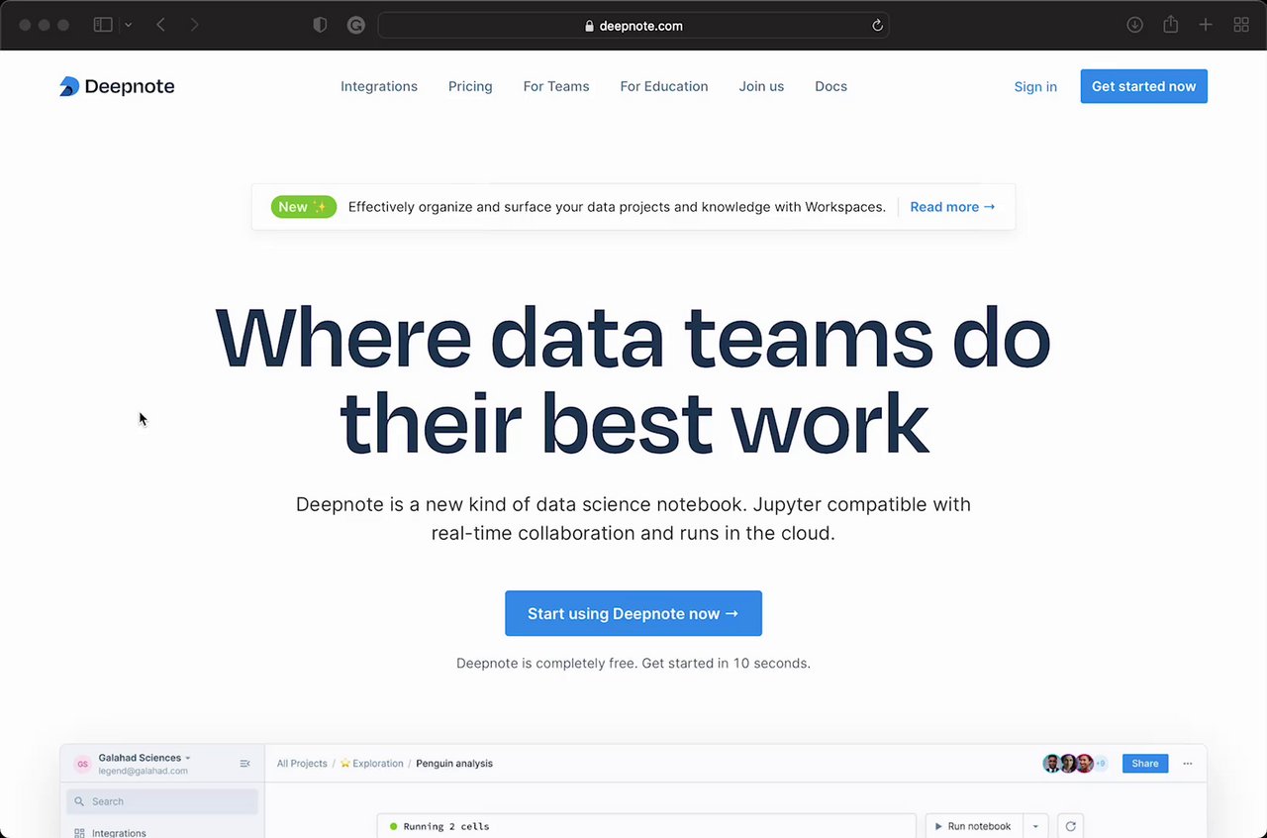Screen dimensions: 1267x838
Task: Open Integrations in the preview sidebar
Action: 111,833
